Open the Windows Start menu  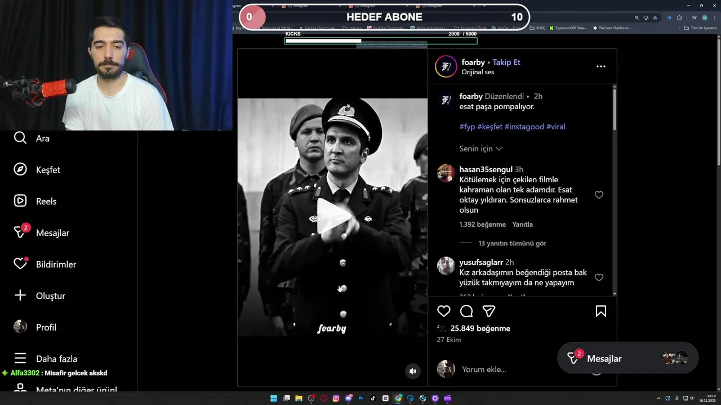tap(274, 398)
